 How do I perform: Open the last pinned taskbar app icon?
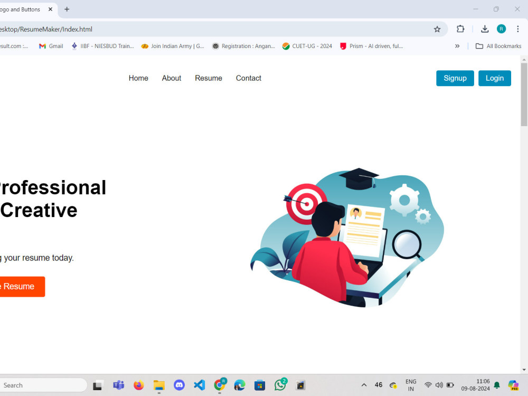point(300,385)
